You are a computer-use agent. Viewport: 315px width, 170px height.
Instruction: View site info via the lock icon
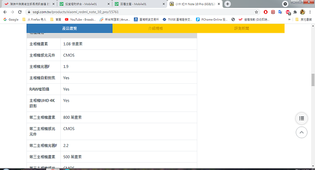[x=29, y=12]
